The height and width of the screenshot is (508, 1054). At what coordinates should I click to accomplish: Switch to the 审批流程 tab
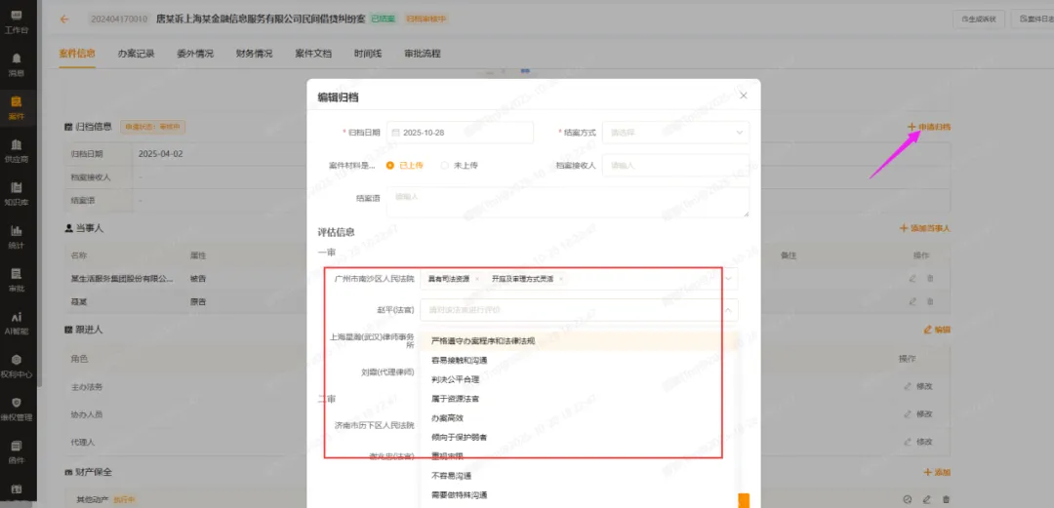[423, 54]
